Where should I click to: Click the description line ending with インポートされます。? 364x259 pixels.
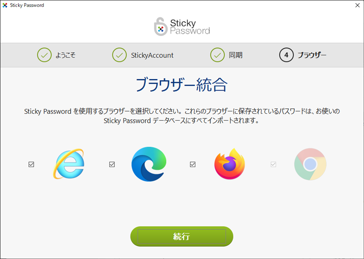click(x=181, y=121)
